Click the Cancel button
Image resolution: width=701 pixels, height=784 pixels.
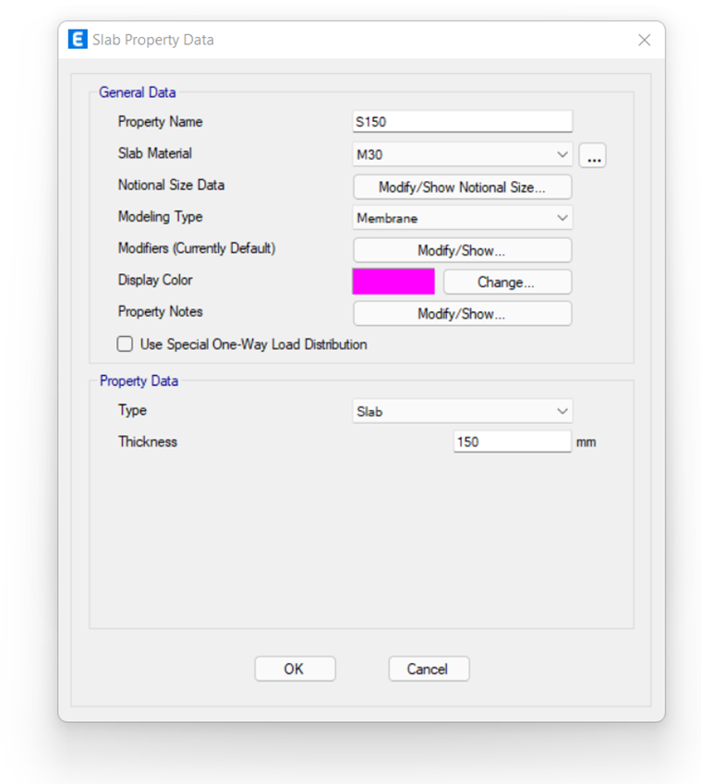point(429,669)
